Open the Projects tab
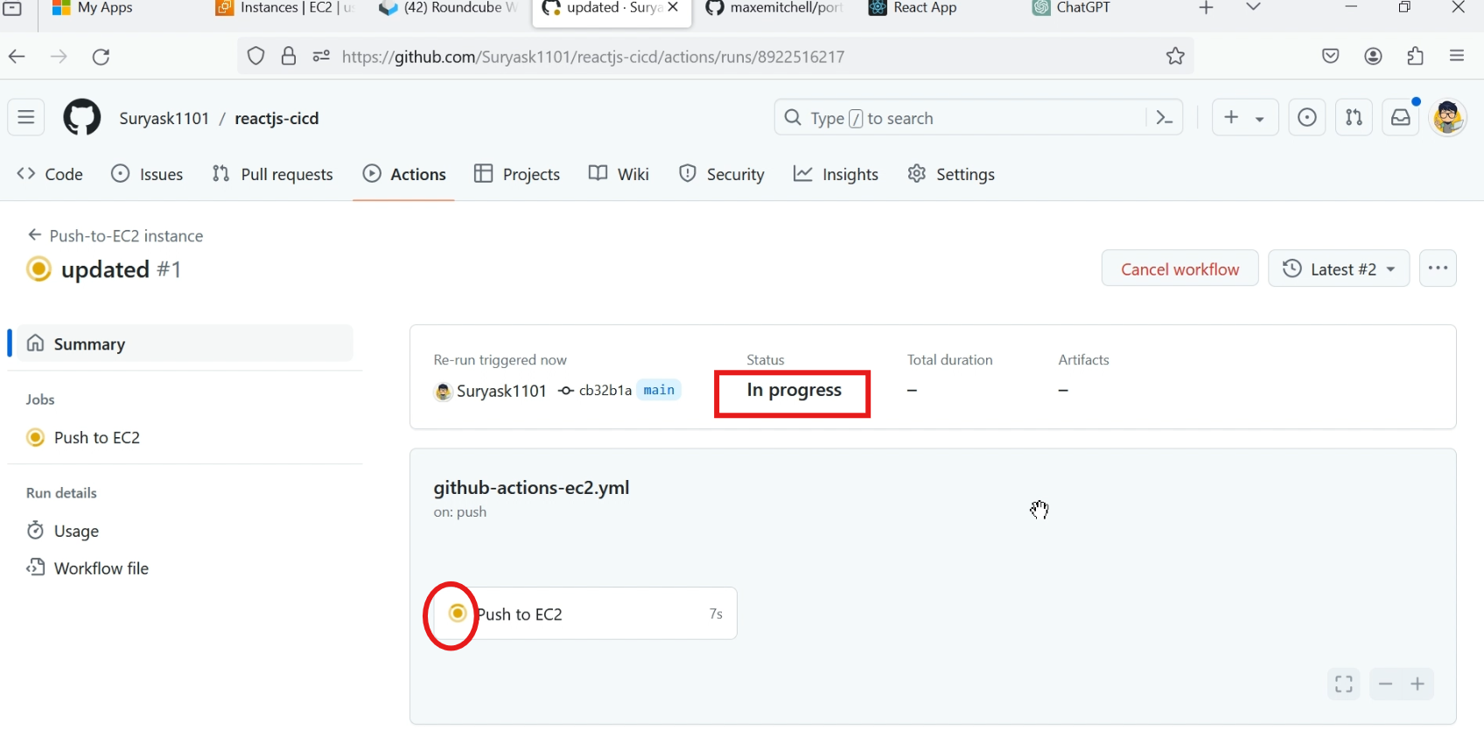The image size is (1484, 751). tap(517, 174)
